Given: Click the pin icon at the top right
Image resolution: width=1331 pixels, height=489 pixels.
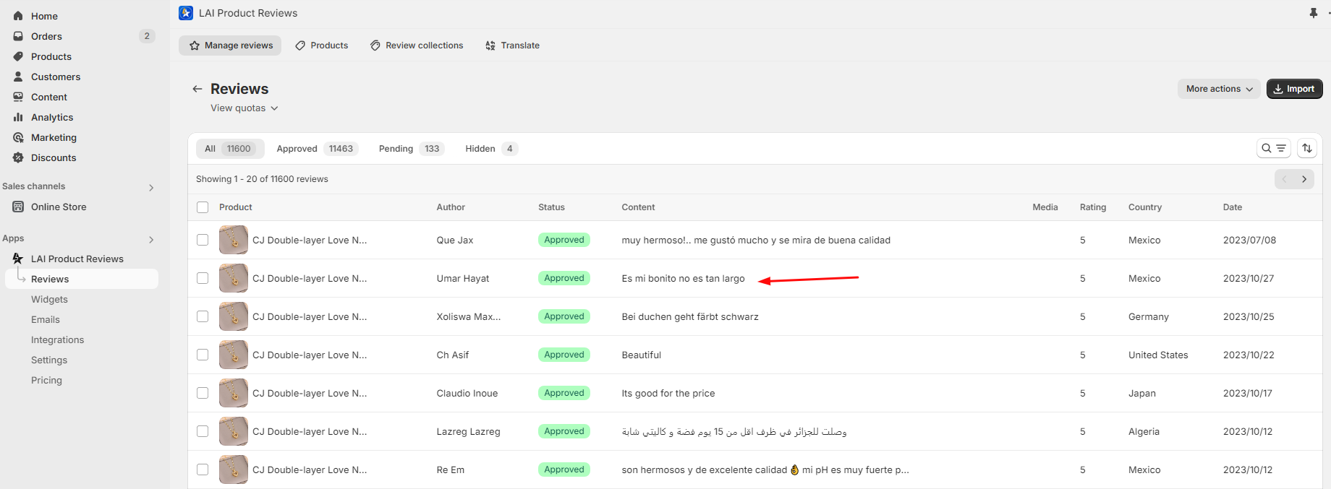Looking at the screenshot, I should (x=1314, y=13).
